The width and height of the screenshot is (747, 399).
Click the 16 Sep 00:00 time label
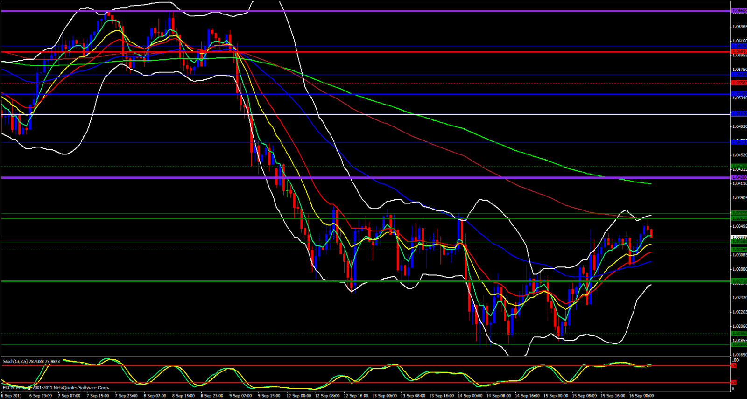pyautogui.click(x=641, y=396)
